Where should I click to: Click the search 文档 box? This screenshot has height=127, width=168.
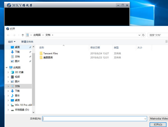pos(158,35)
